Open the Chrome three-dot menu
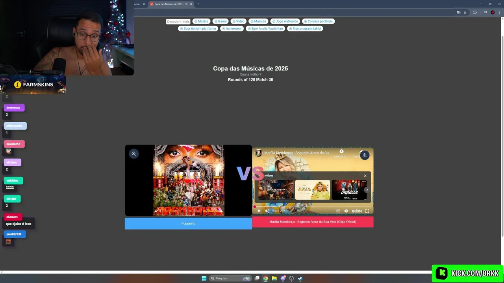 (x=499, y=12)
